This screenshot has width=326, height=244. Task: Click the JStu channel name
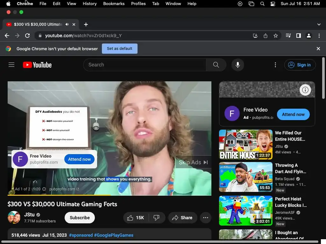(29, 214)
